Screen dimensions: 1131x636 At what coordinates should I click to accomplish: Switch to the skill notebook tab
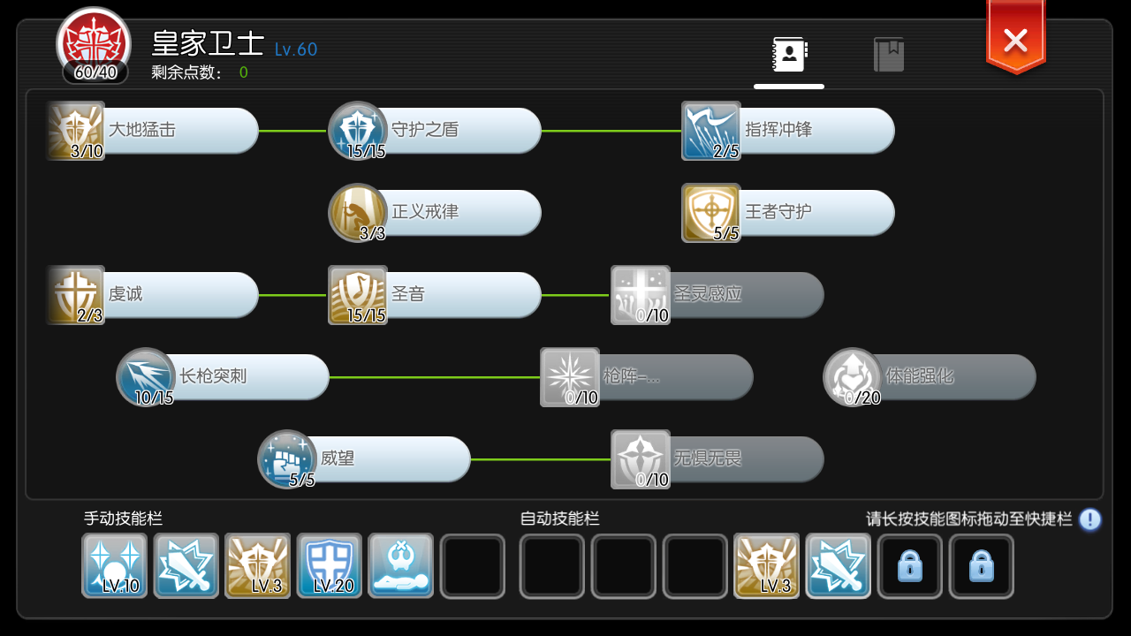pyautogui.click(x=788, y=55)
